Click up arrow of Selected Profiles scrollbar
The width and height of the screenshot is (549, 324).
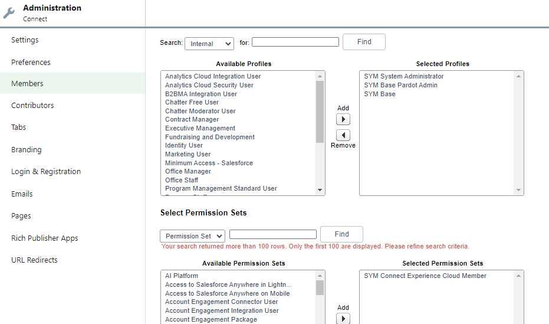click(x=518, y=76)
